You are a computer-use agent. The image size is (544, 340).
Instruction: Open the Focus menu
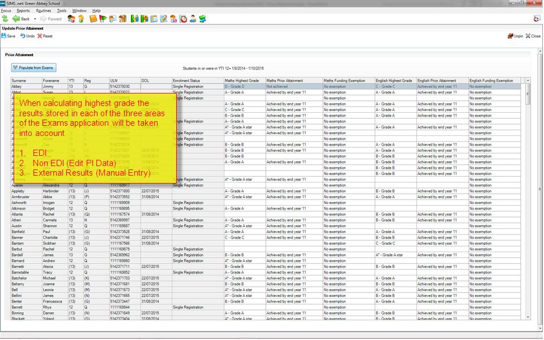pos(6,11)
